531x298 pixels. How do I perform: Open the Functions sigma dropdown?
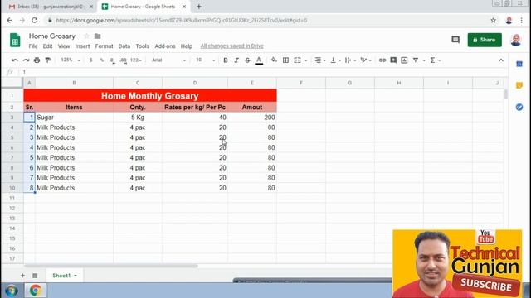pos(435,60)
